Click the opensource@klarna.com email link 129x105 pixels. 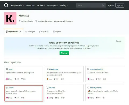click(x=64, y=21)
